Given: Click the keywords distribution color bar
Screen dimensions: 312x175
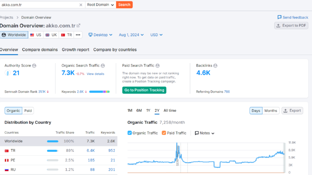Looking at the screenshot, I should click(100, 92).
